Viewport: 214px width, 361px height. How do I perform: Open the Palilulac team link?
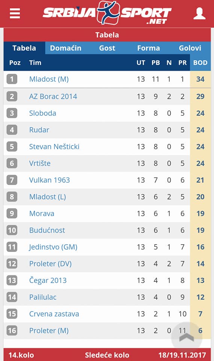43,297
